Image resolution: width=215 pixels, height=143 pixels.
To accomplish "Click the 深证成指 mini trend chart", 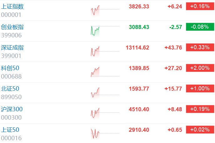I will click(x=105, y=51).
